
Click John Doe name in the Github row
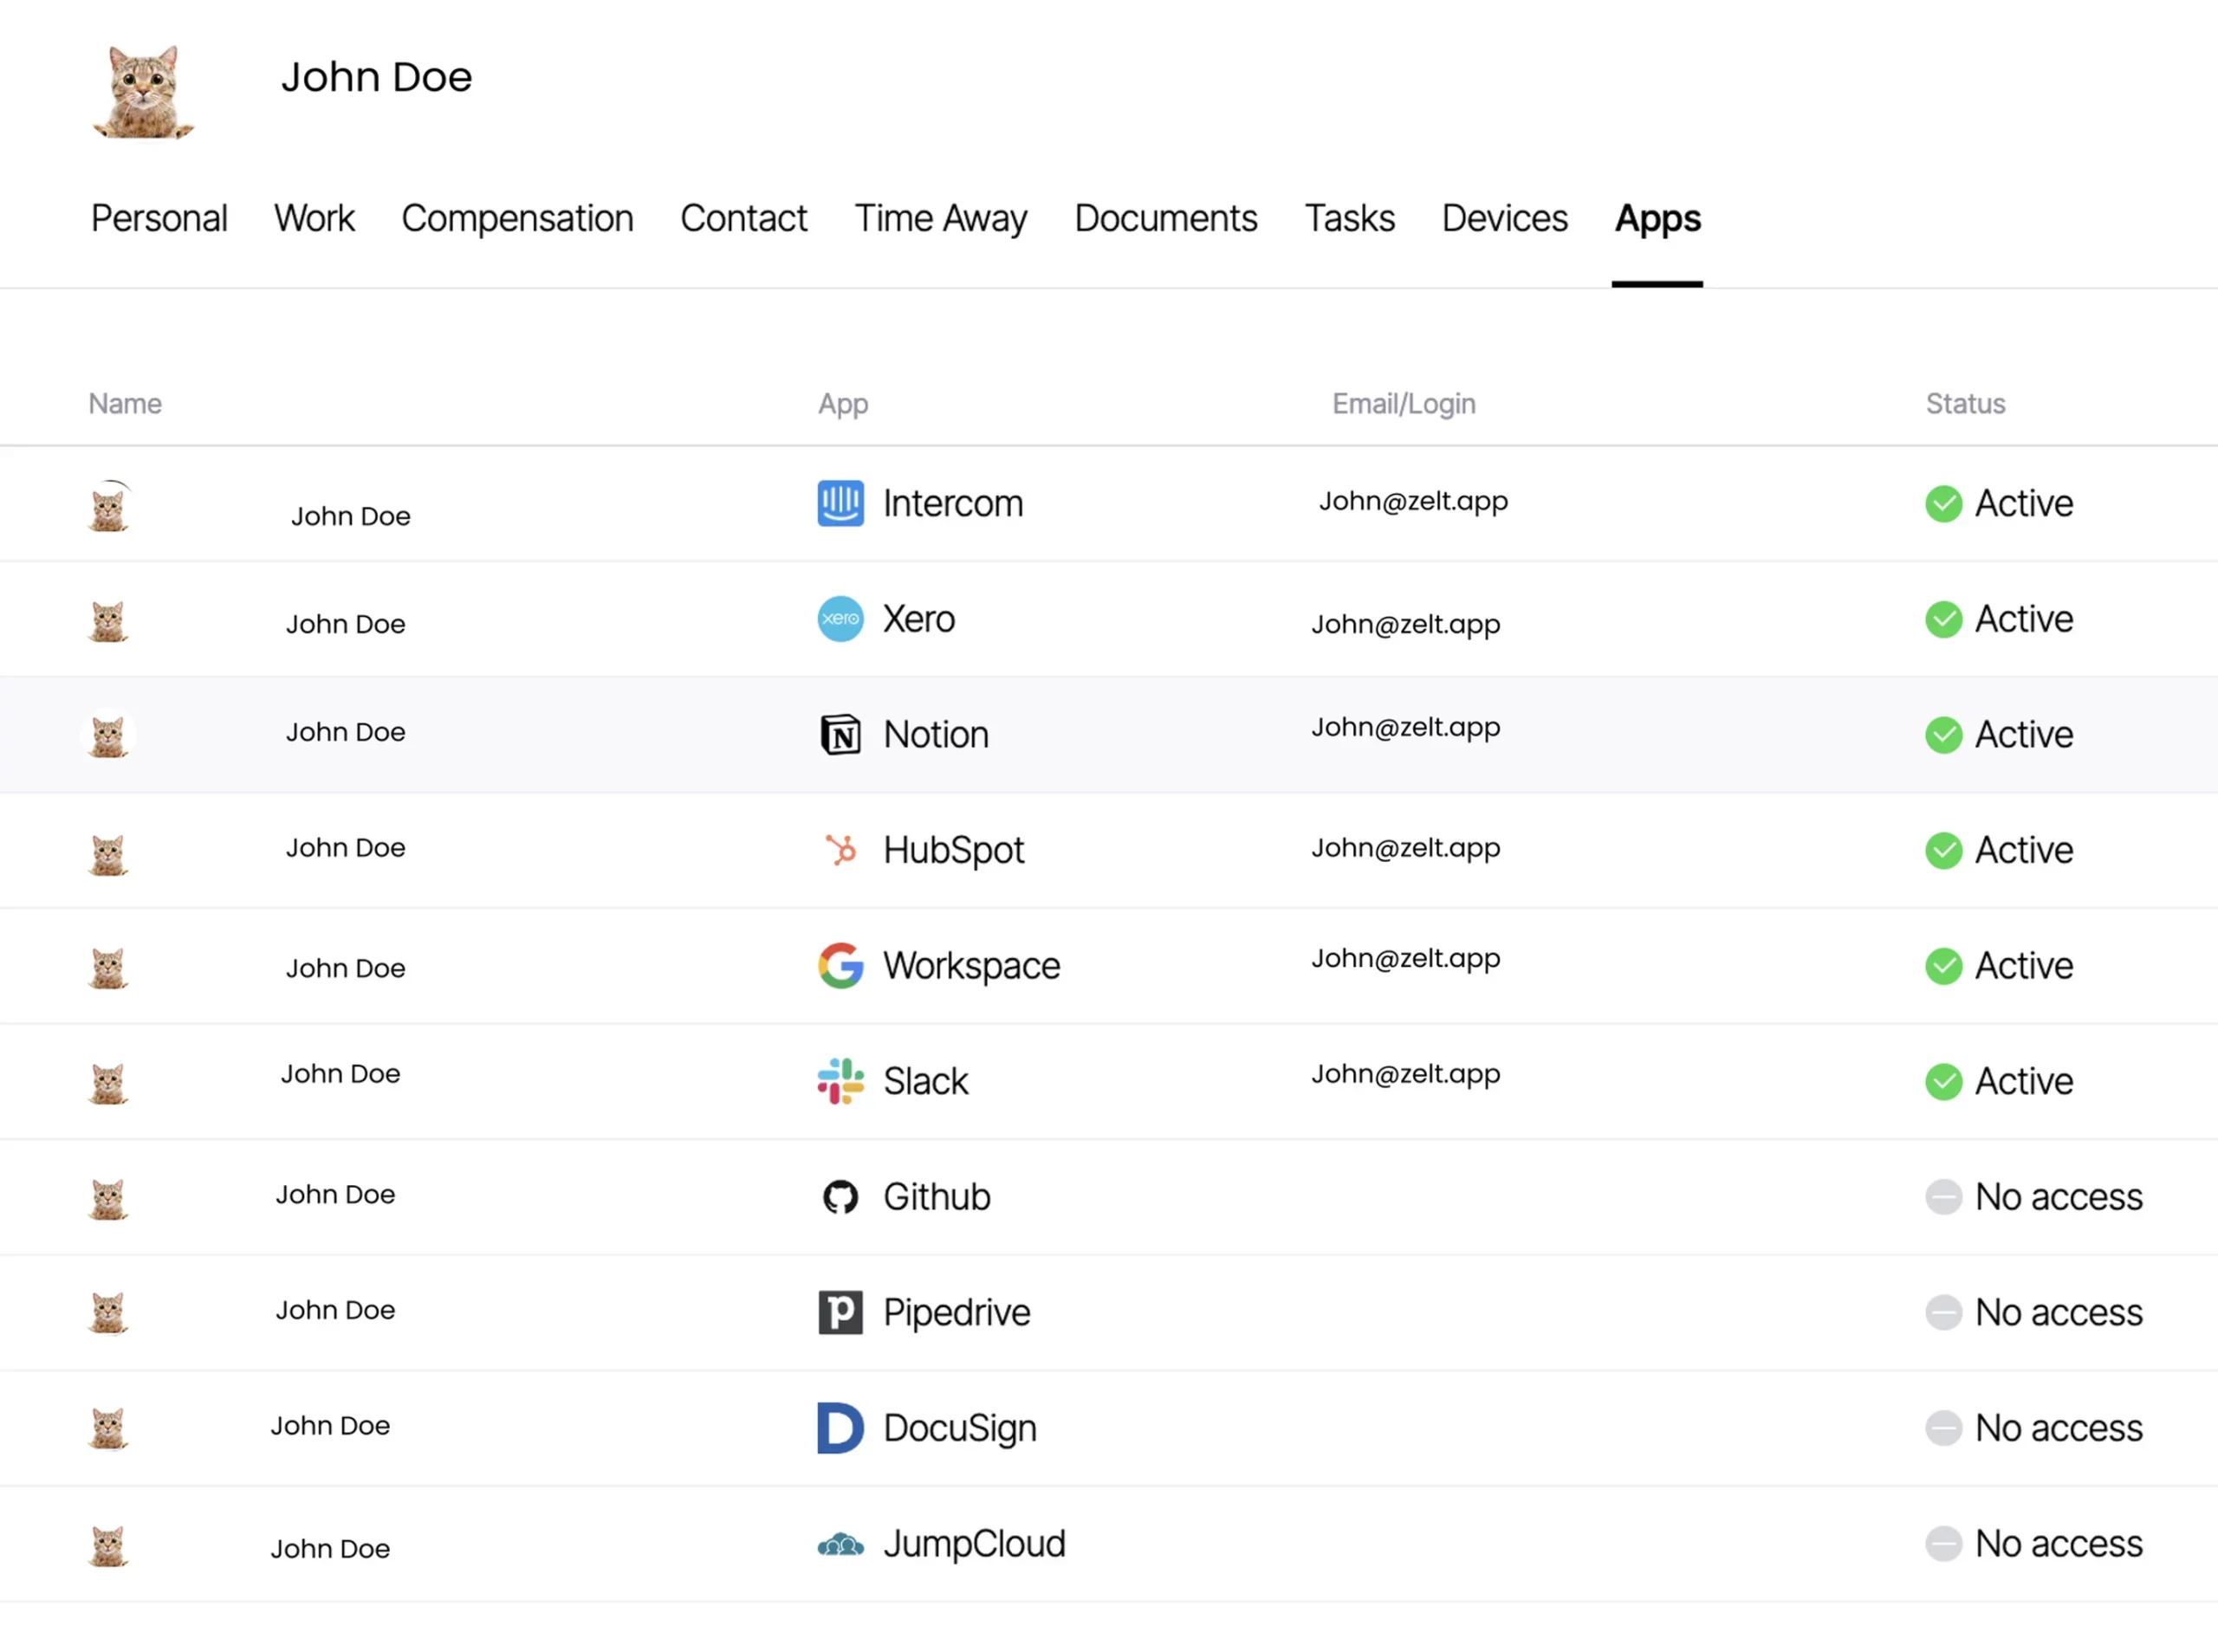(335, 1194)
